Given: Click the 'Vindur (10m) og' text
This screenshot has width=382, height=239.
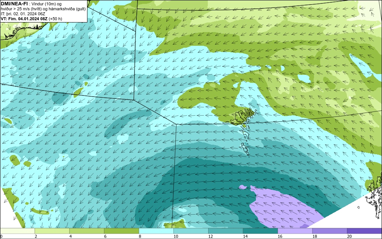Looking at the screenshot, I should click(47, 4).
